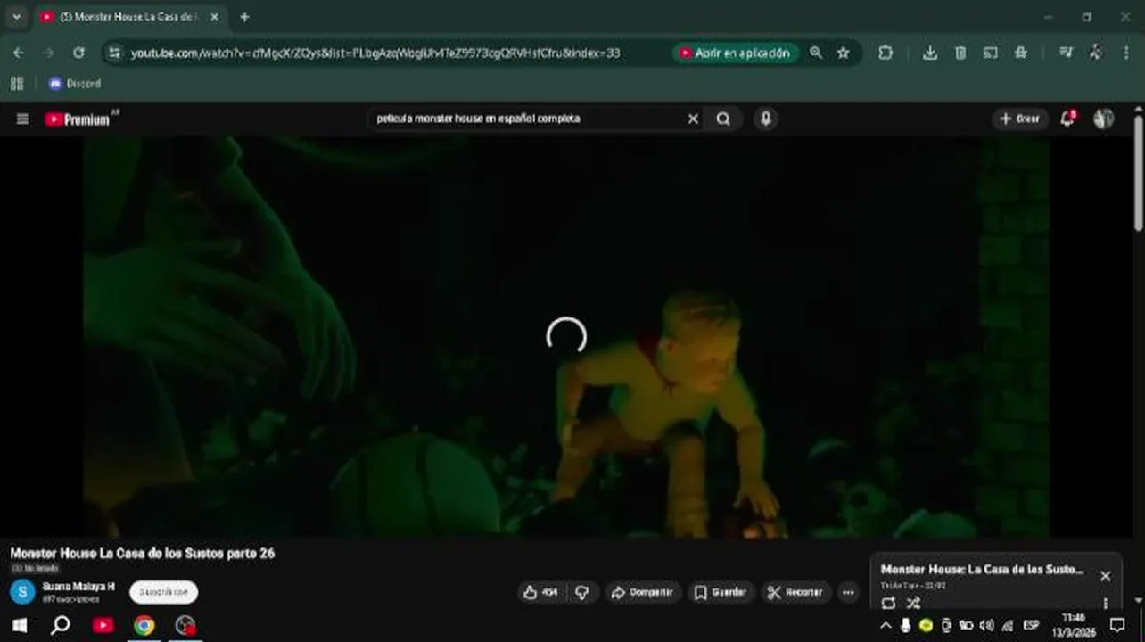Bookmark this page with star icon
This screenshot has width=1145, height=642.
[843, 53]
